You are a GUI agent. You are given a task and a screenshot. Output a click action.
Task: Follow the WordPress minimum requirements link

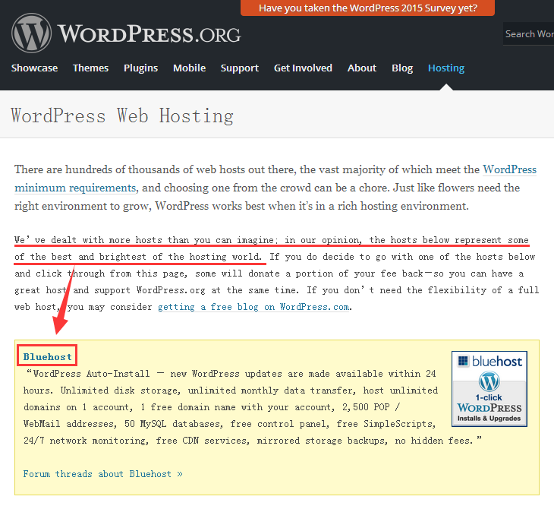pyautogui.click(x=75, y=188)
